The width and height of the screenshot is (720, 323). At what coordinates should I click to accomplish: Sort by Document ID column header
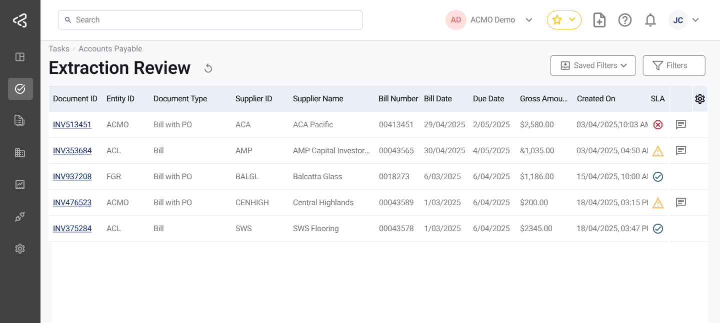[75, 99]
